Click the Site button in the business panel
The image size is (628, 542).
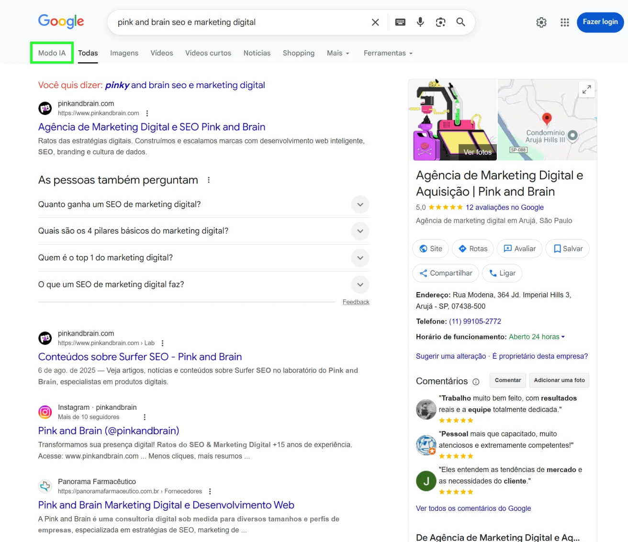pos(431,248)
